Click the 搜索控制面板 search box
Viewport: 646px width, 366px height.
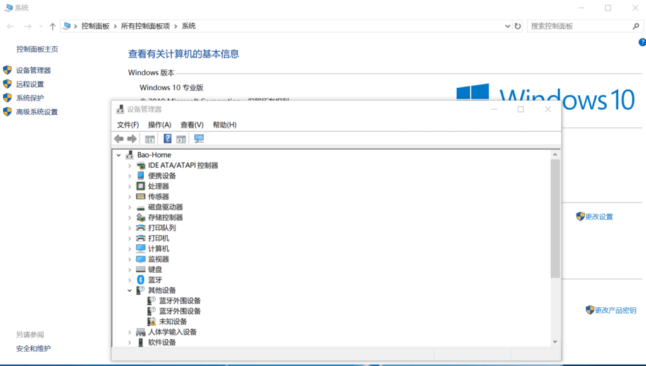pyautogui.click(x=580, y=27)
